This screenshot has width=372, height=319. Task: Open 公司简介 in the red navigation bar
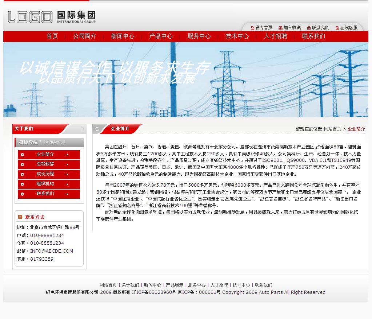pyautogui.click(x=84, y=36)
